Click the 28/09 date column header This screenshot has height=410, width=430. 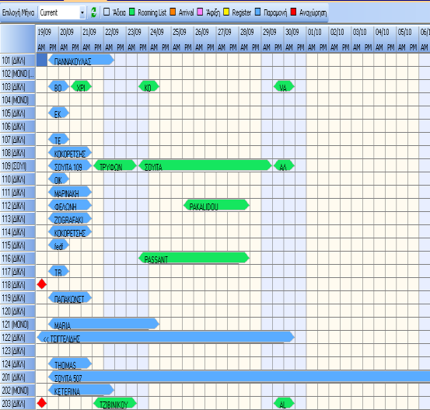click(250, 33)
